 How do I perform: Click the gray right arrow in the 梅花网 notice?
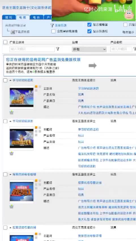pos(93,66)
